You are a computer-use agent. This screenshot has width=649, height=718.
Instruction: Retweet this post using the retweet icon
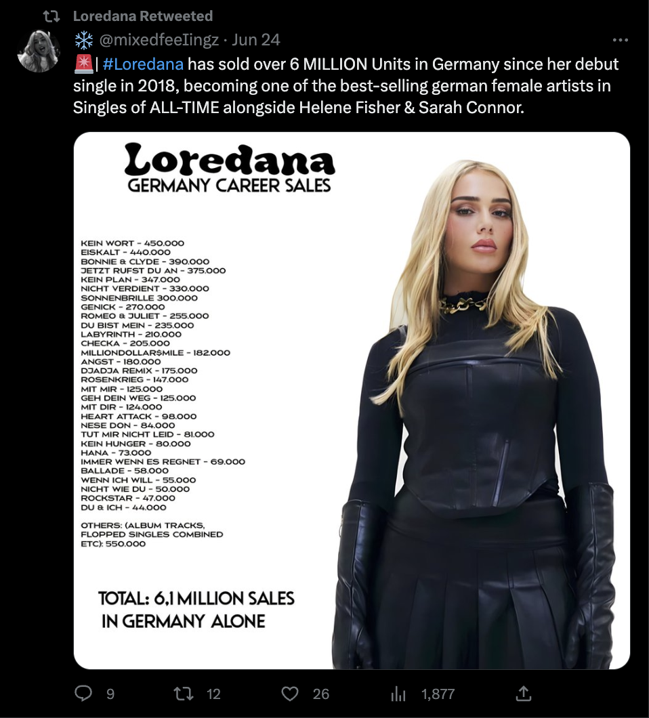(184, 693)
